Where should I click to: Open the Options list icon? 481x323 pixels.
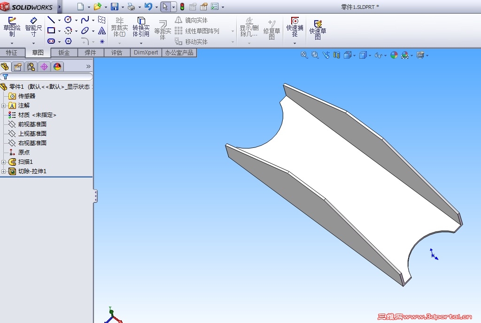click(x=215, y=7)
